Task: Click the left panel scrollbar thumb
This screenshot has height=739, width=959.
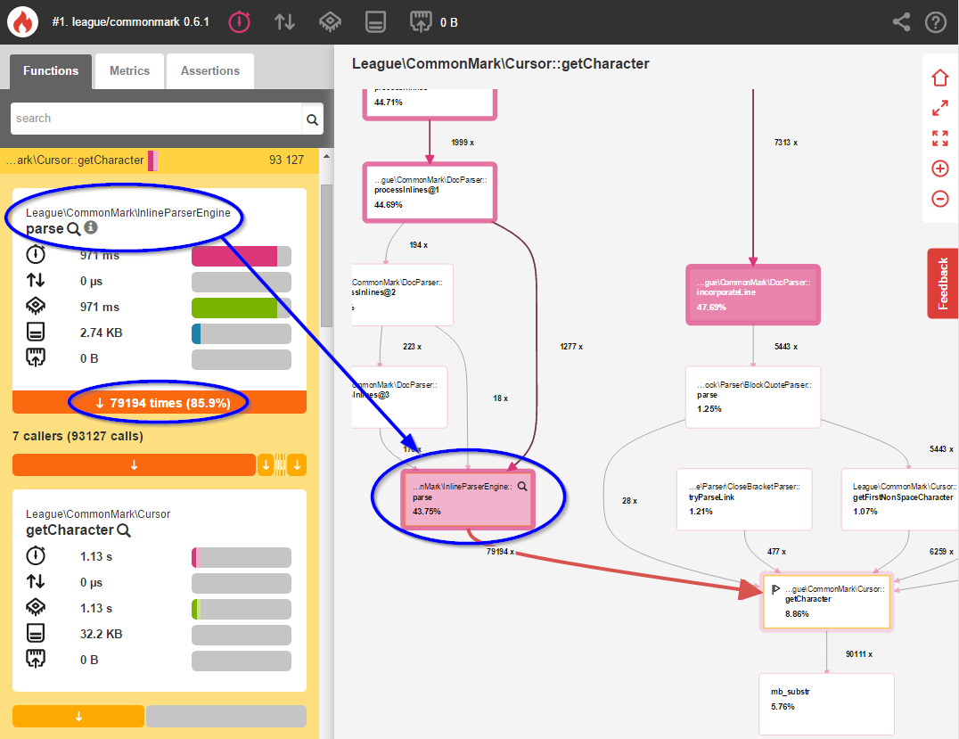Action: point(326,256)
